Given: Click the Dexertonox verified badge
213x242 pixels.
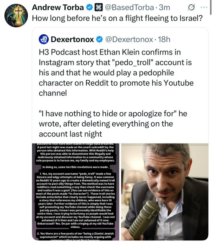Looking at the screenshot, I should 99,40.
